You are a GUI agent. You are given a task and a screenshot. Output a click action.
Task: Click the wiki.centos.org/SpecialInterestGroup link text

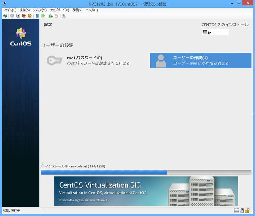[83, 200]
